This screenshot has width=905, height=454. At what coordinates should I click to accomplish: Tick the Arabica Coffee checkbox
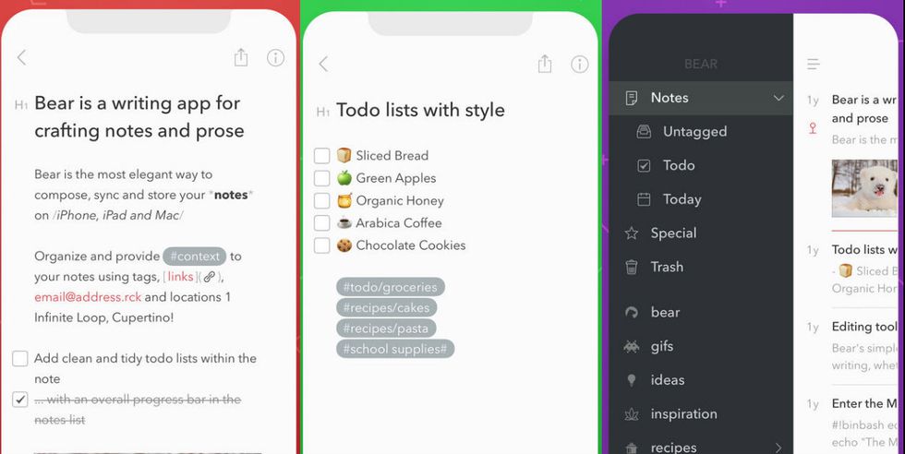(321, 223)
